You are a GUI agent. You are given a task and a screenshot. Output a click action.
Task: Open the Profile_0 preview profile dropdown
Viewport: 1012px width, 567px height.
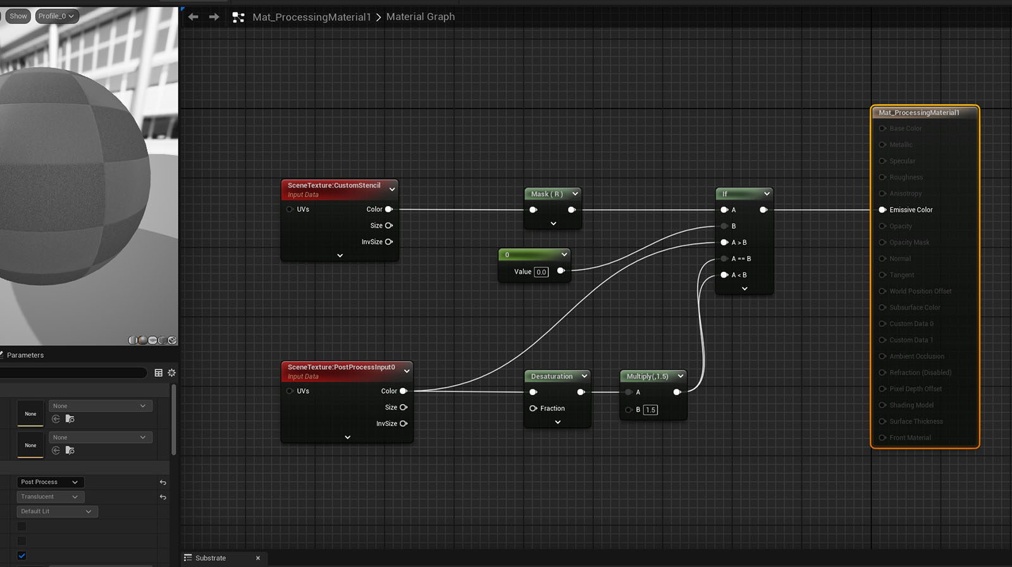tap(56, 16)
